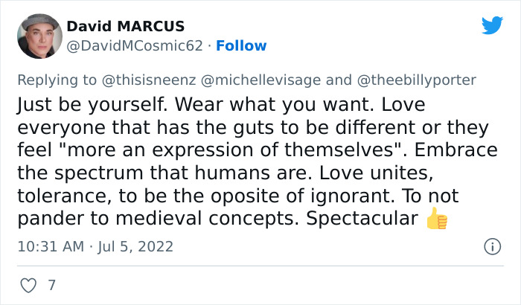Viewport: 521px width, 305px height.
Task: Open David MARCUS profile picture
Action: pyautogui.click(x=38, y=36)
